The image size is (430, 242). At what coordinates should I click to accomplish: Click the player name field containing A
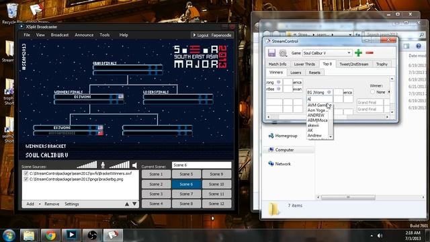point(320,99)
